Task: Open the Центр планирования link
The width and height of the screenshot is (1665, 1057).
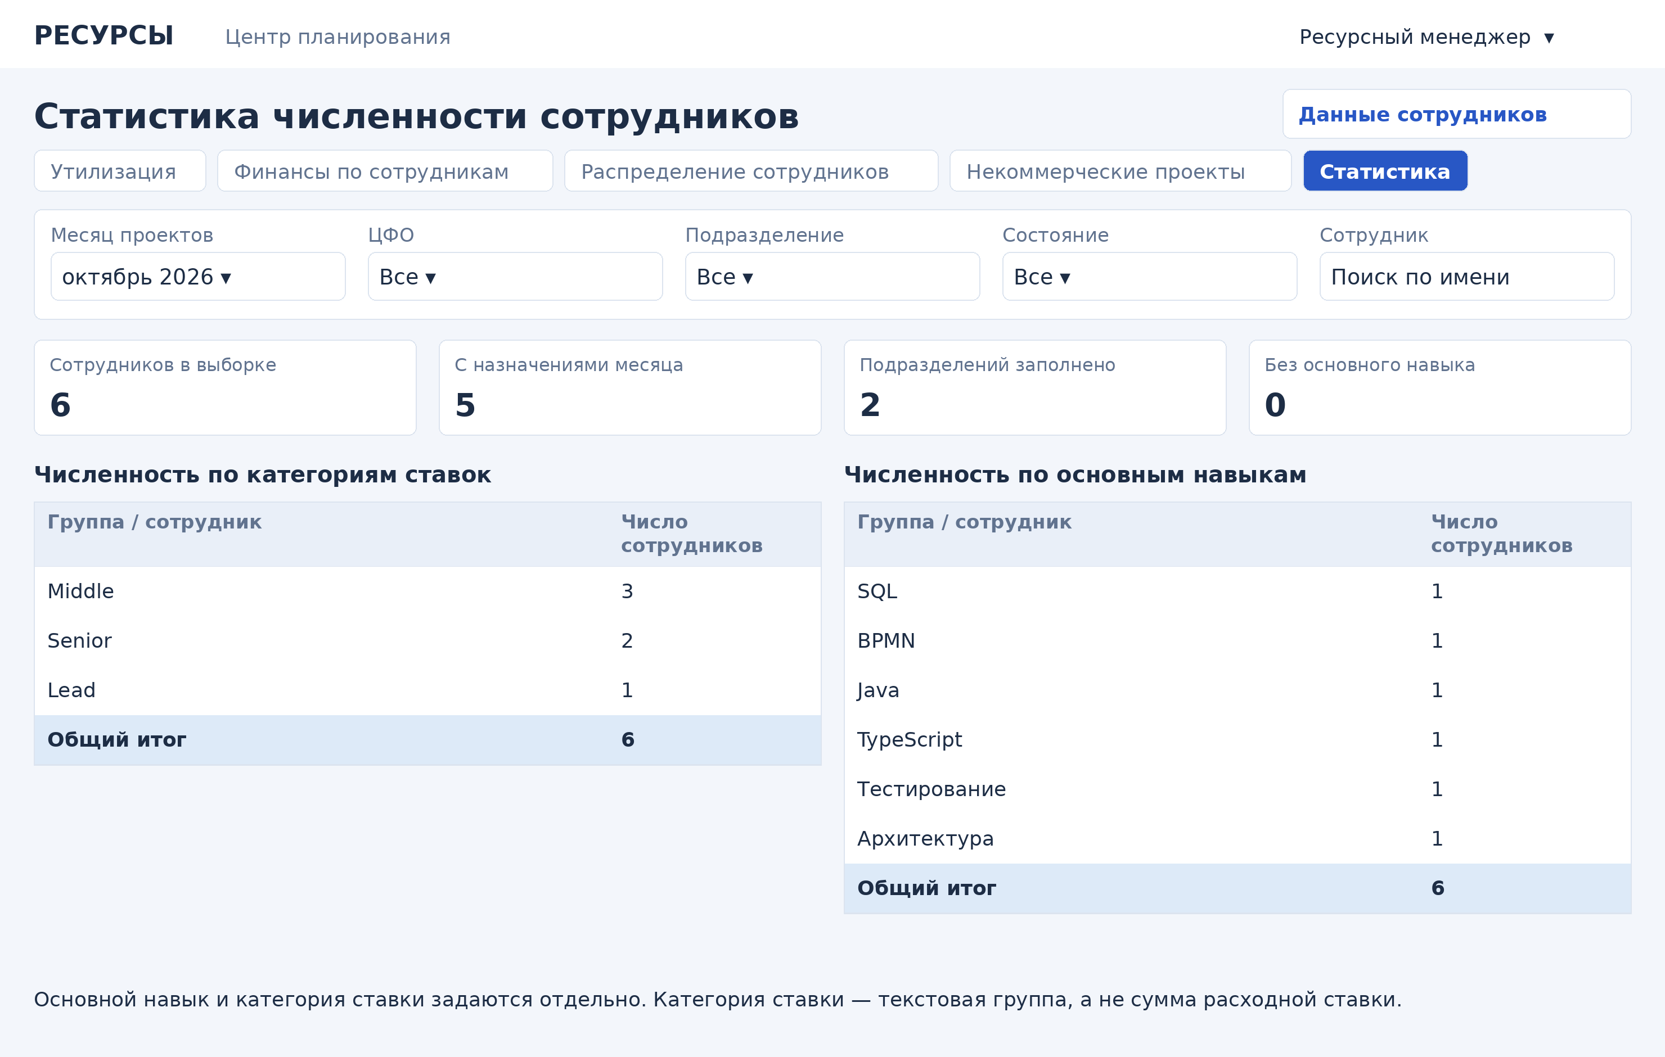Action: [x=337, y=37]
